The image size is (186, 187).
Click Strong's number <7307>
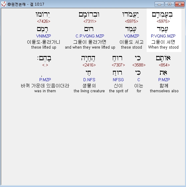point(118,65)
